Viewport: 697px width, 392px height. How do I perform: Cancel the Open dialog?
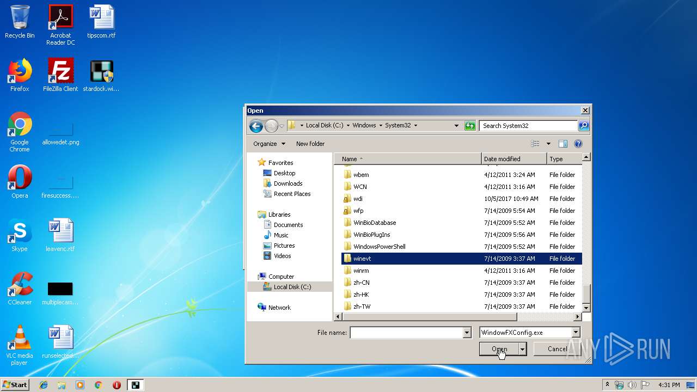(557, 349)
